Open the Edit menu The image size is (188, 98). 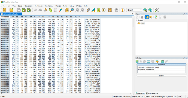(x=9, y=6)
